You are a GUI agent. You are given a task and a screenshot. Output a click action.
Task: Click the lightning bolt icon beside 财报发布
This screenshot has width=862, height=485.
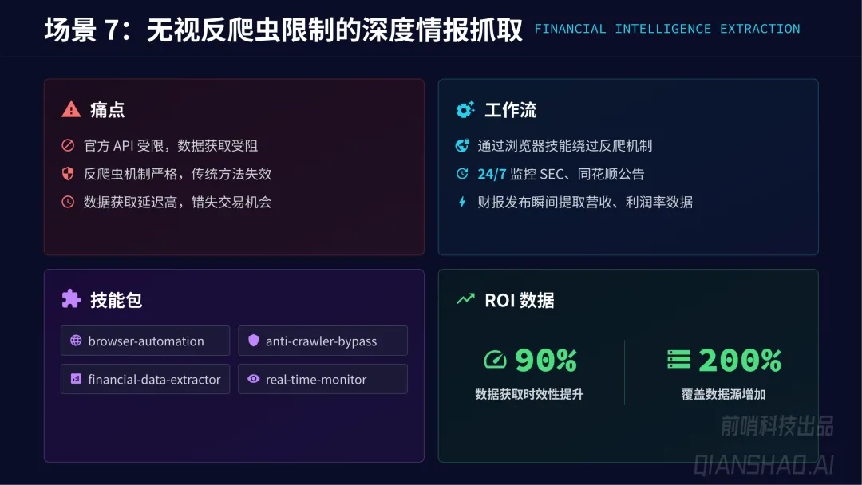click(x=461, y=202)
